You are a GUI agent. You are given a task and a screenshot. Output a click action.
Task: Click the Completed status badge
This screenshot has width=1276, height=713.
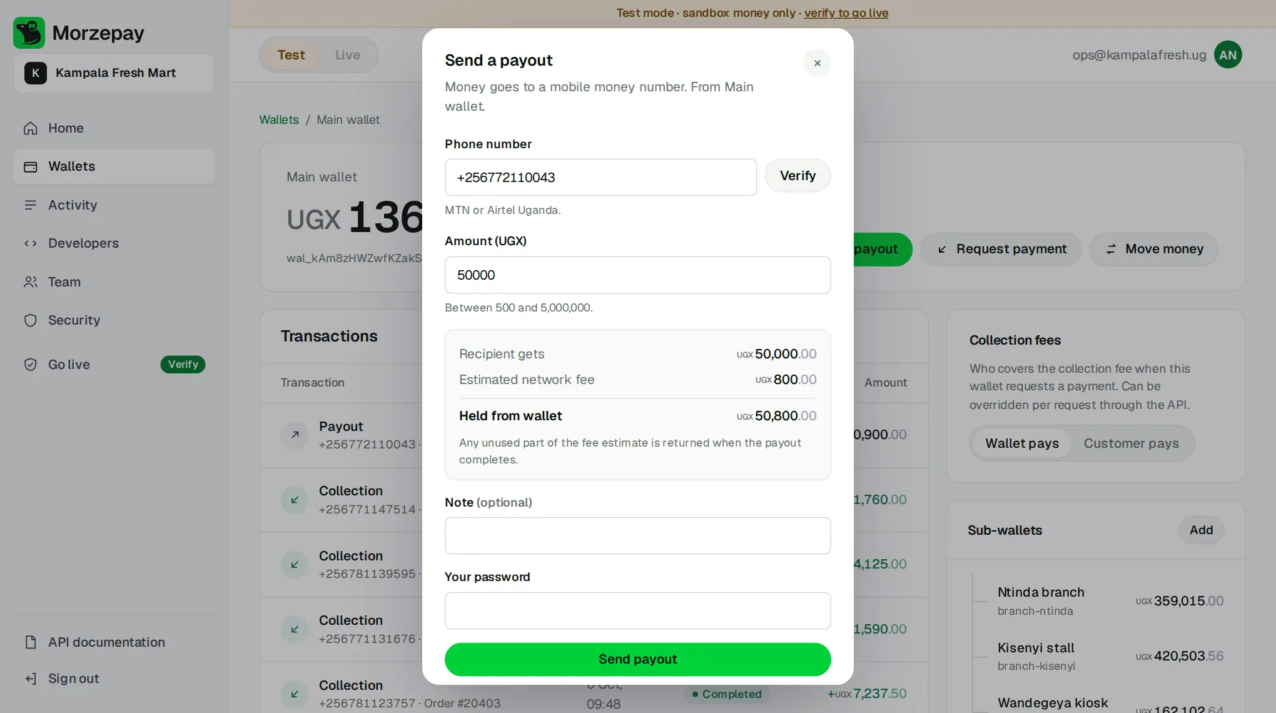727,694
